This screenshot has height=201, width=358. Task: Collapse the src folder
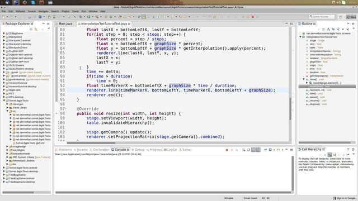tap(7, 111)
